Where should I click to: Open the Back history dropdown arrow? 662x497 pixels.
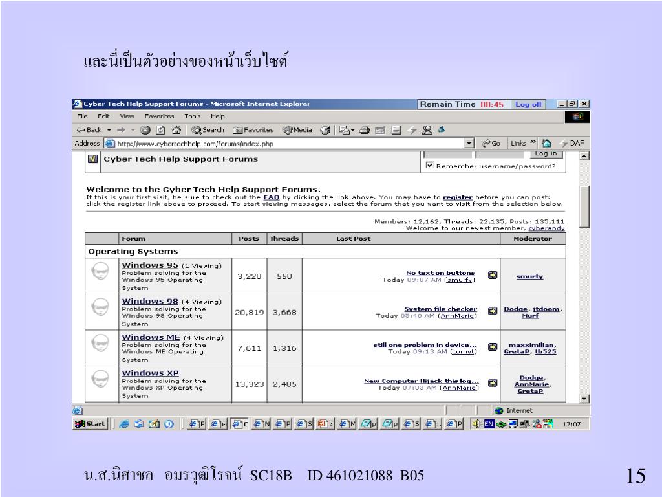[109, 130]
